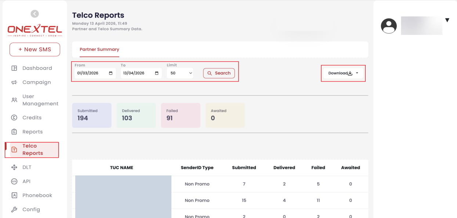
Task: Click the user profile avatar icon
Action: pyautogui.click(x=389, y=26)
